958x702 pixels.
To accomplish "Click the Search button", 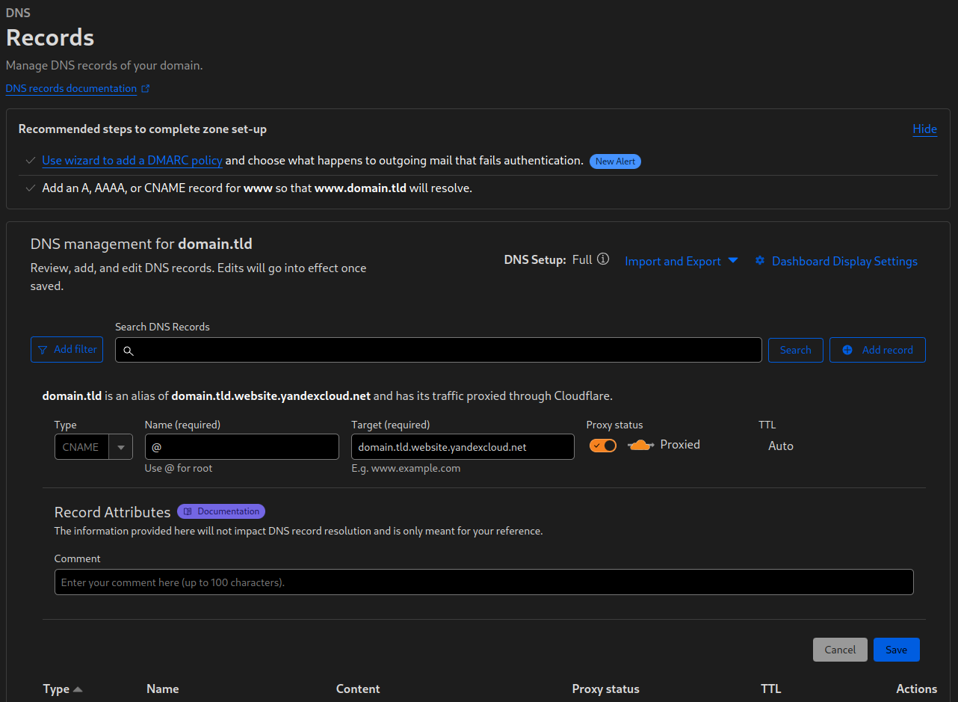I will (x=795, y=350).
